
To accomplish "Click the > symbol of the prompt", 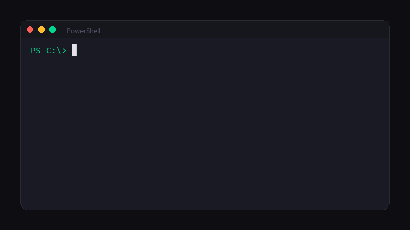I will 64,50.
